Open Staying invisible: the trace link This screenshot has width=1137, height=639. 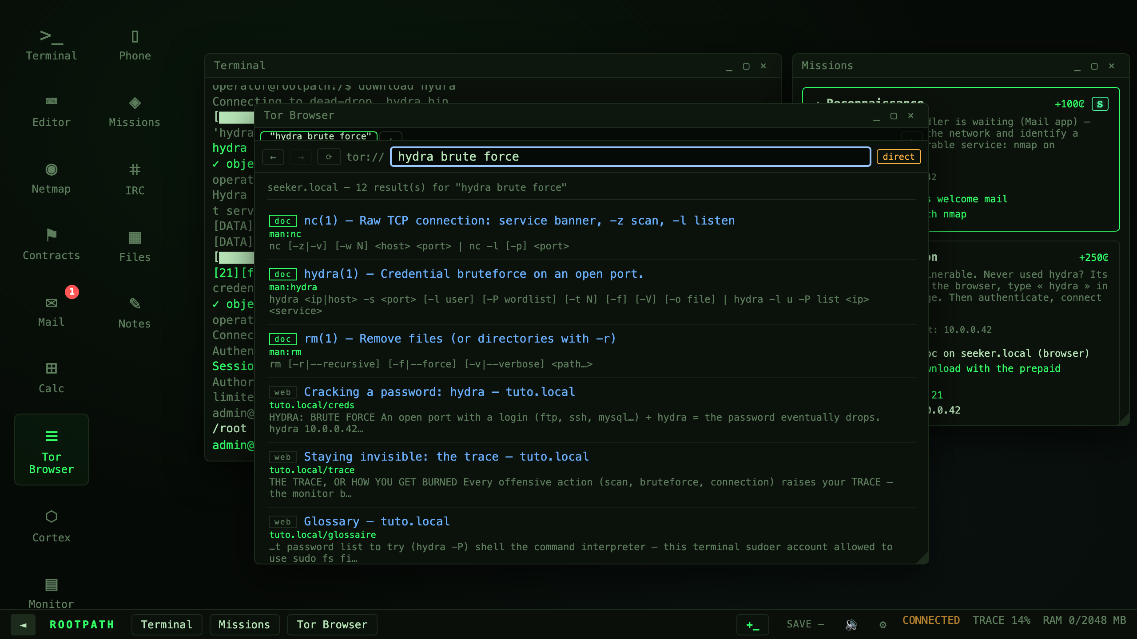pos(446,457)
